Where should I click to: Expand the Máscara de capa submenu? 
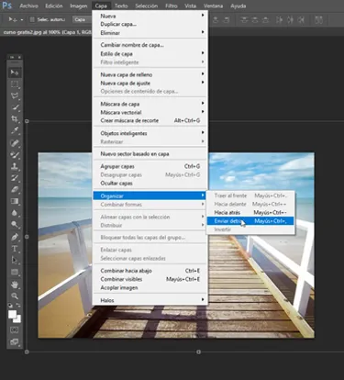click(150, 104)
